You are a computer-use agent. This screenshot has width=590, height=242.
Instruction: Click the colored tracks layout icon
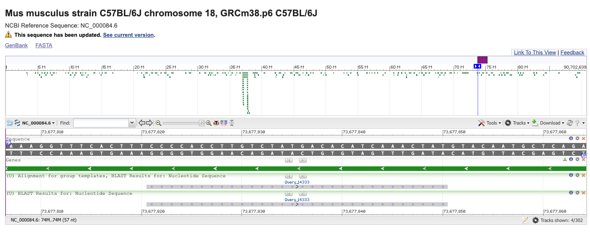pyautogui.click(x=224, y=123)
